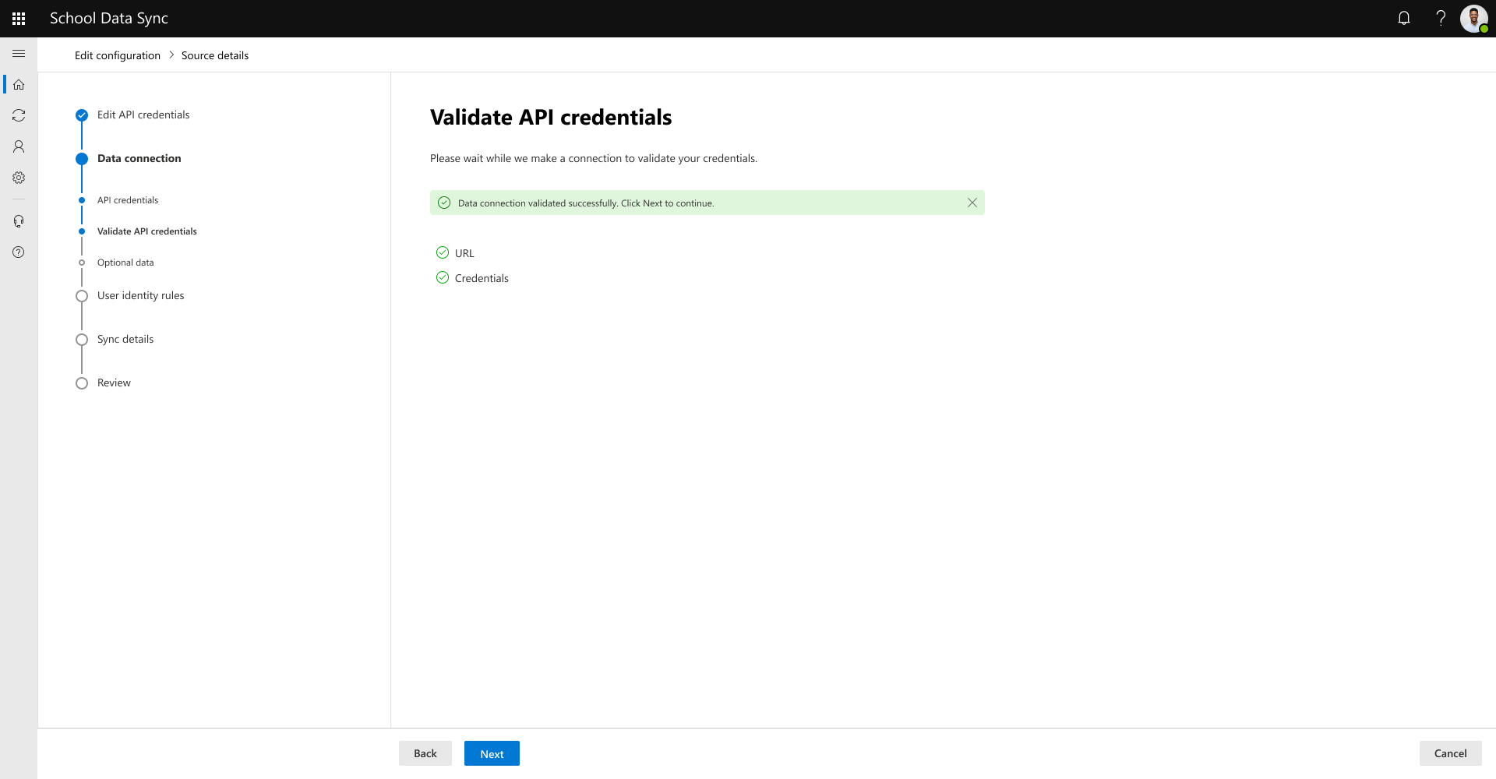
Task: Open the user profile avatar
Action: click(x=1473, y=18)
